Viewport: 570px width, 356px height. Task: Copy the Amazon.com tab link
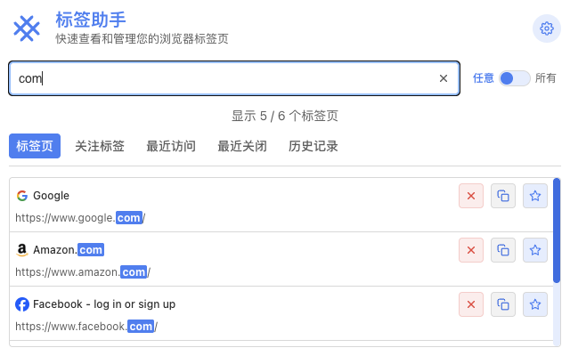[503, 250]
